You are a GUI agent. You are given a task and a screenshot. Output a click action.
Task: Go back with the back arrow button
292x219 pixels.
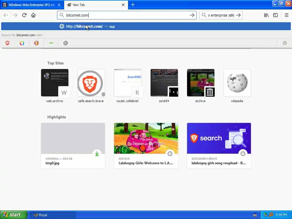(x=6, y=15)
